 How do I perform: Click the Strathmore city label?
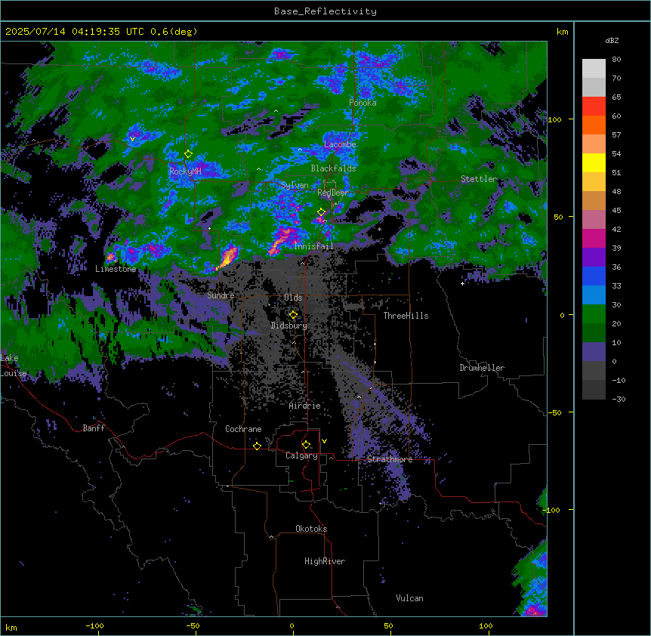(x=390, y=459)
